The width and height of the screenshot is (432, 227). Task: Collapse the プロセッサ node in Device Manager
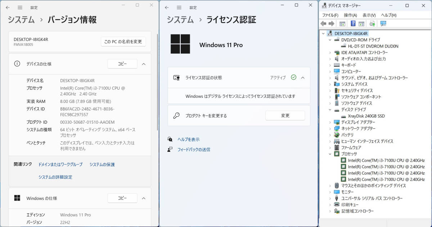tap(330, 154)
